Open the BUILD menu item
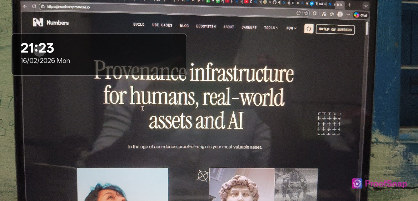The width and height of the screenshot is (418, 201). tap(139, 25)
